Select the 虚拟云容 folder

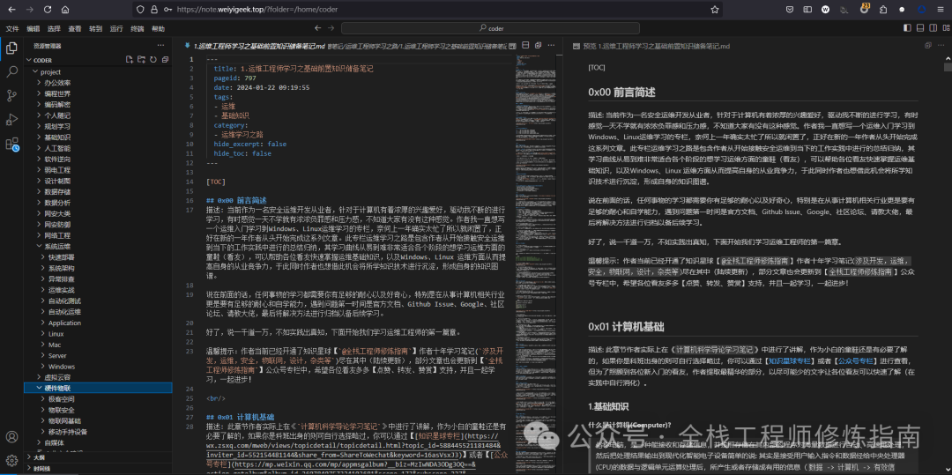56,377
